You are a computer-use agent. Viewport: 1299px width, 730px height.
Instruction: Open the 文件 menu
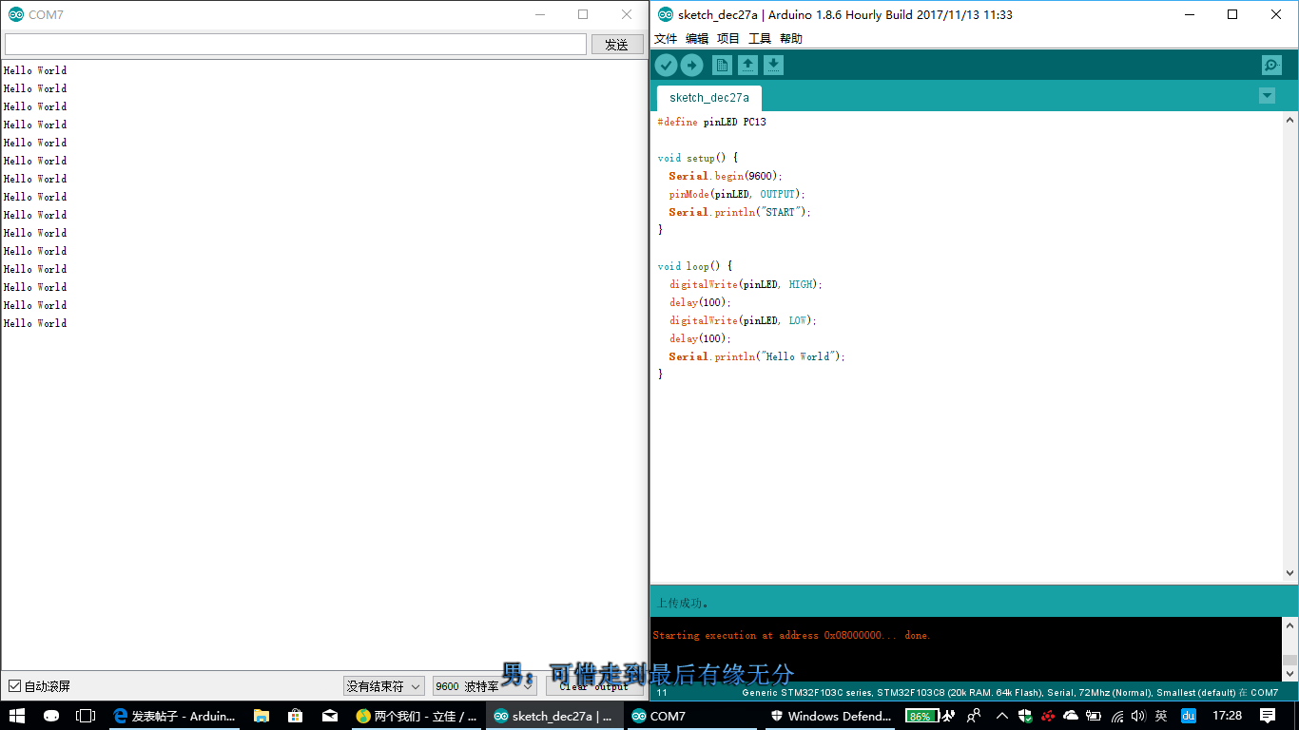666,38
